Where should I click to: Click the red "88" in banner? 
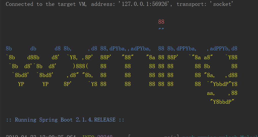[161, 22]
